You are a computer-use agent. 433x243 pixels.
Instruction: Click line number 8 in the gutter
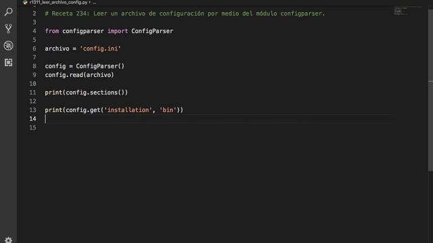[x=35, y=66]
